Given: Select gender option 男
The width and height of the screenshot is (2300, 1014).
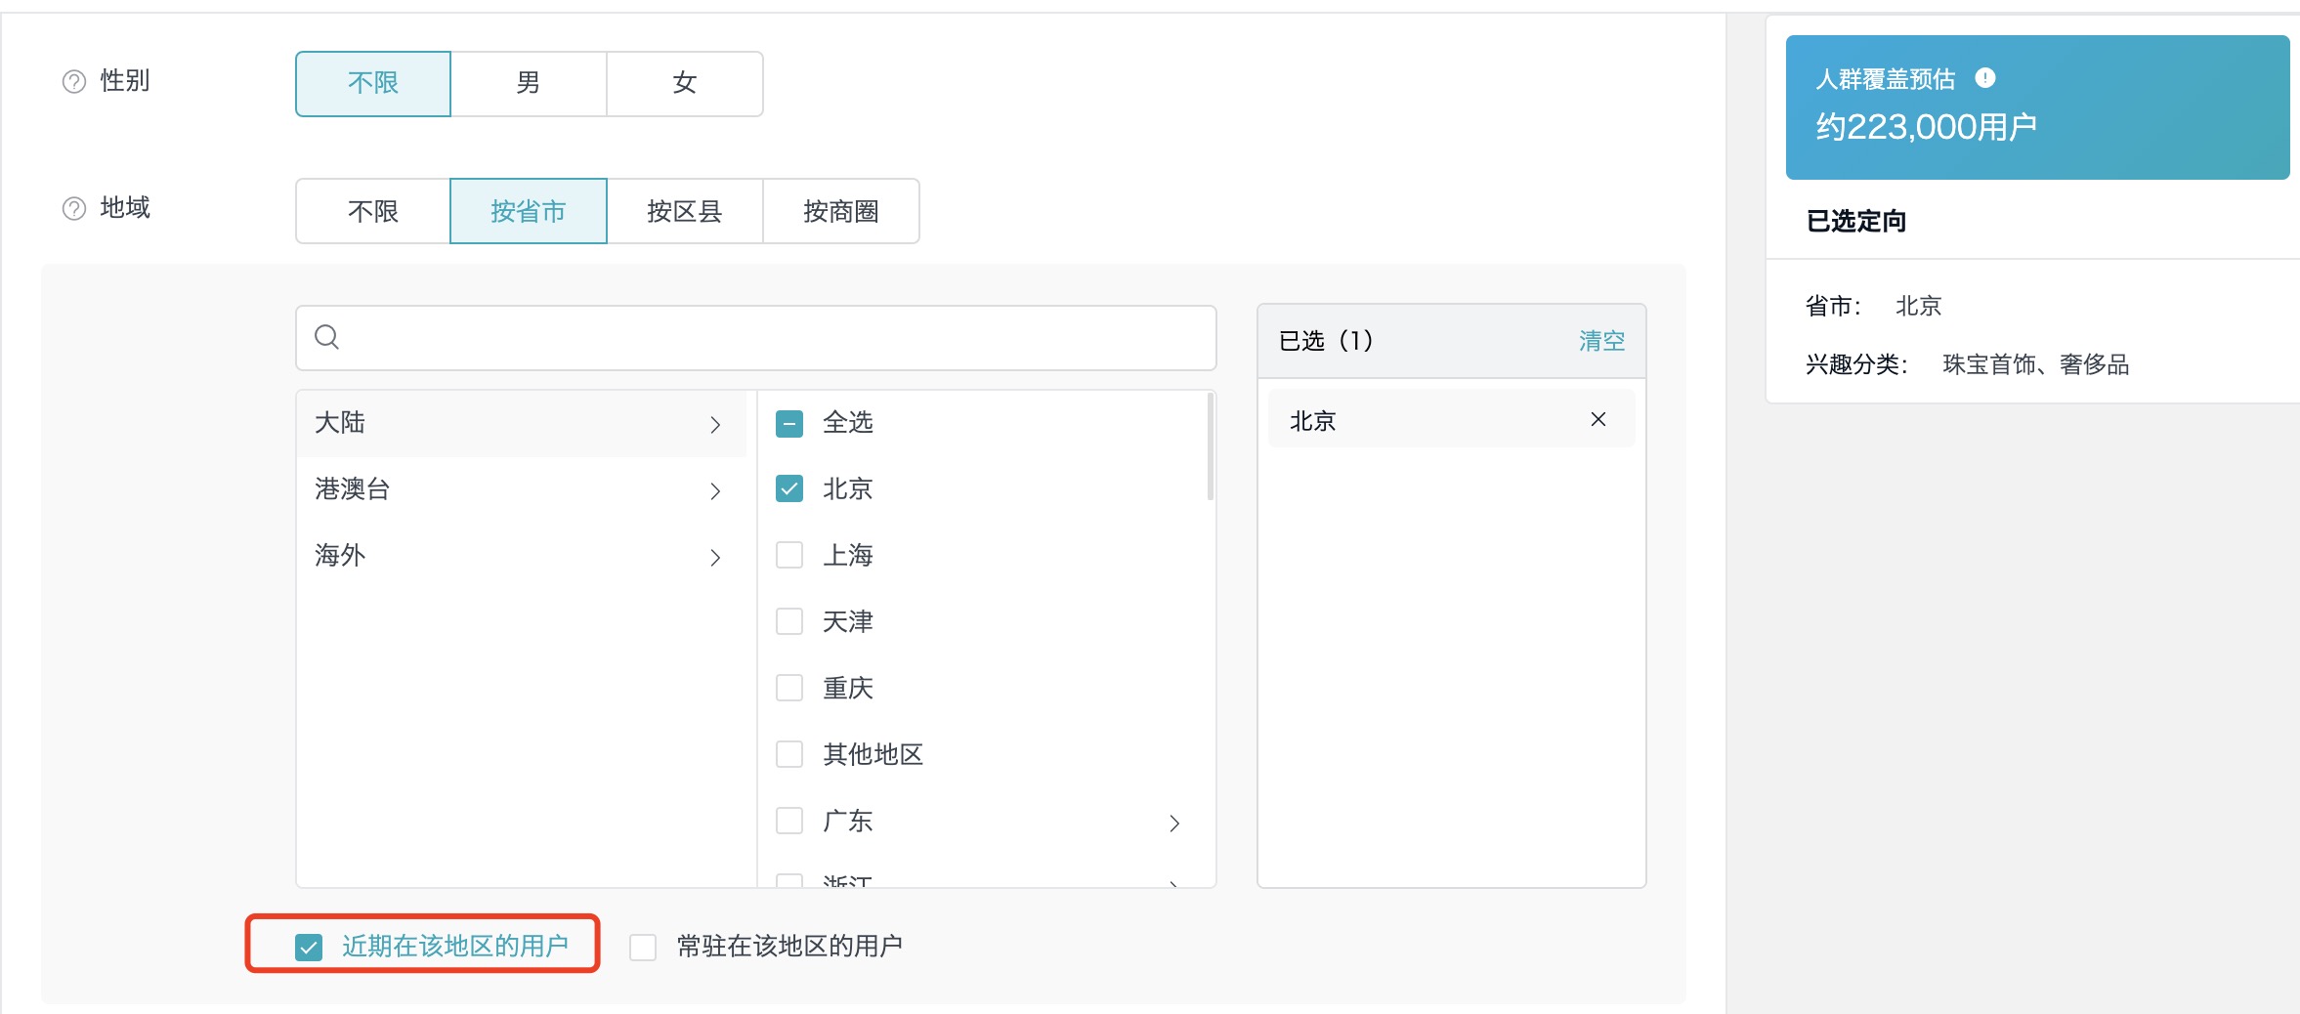Looking at the screenshot, I should click(x=529, y=84).
